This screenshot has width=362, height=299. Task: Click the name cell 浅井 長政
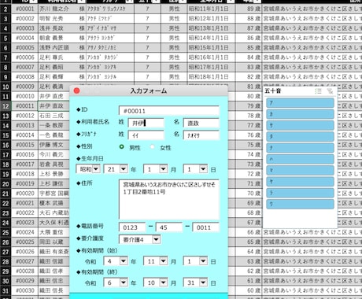(x=62, y=28)
